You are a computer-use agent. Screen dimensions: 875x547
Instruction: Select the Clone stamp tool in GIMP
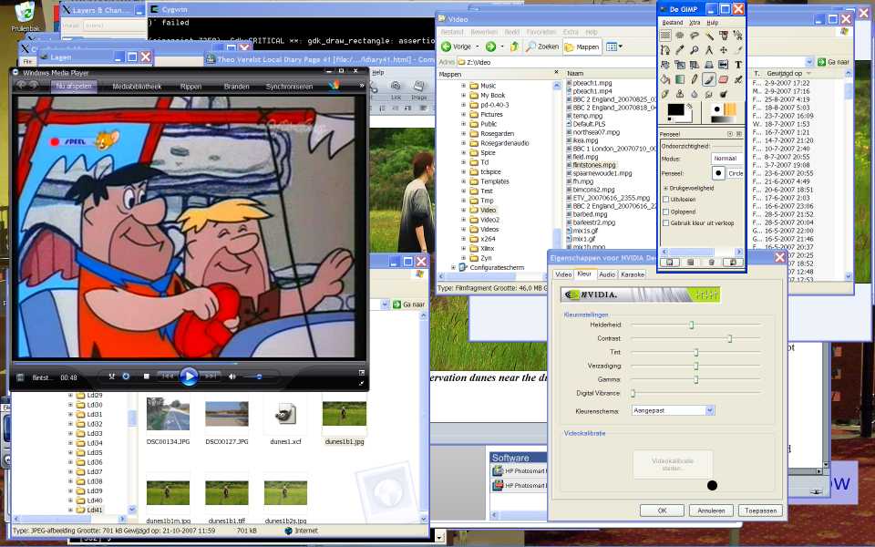(x=680, y=94)
